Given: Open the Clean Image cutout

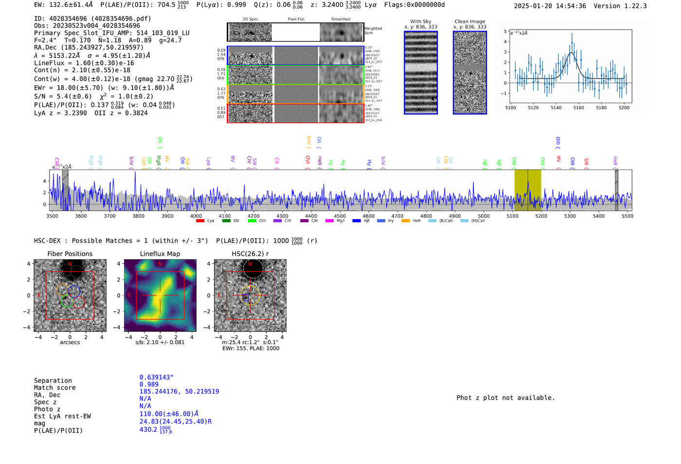Looking at the screenshot, I should (x=470, y=73).
